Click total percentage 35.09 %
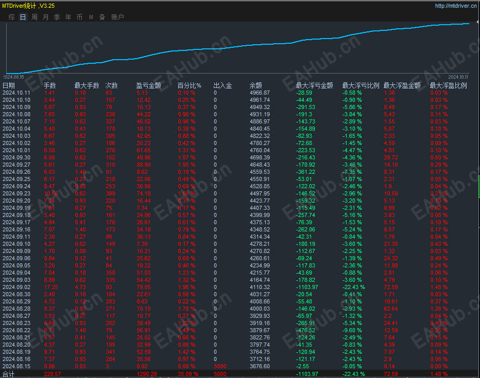480x378 pixels. (x=188, y=374)
